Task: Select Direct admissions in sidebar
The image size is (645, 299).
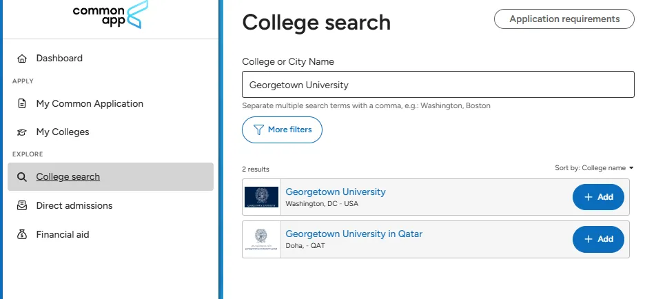Action: (x=74, y=205)
